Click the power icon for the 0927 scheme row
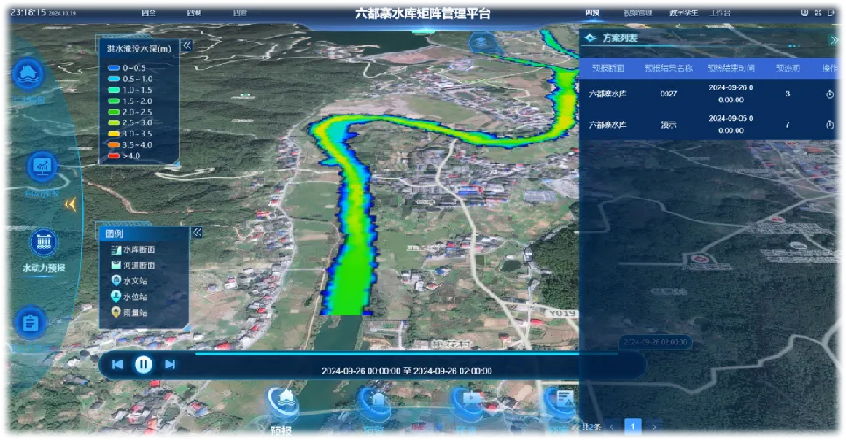Screen dimensions: 846x440 click(x=829, y=94)
